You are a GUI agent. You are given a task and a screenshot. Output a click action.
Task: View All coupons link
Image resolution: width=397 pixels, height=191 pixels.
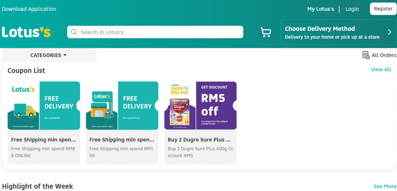point(381,70)
